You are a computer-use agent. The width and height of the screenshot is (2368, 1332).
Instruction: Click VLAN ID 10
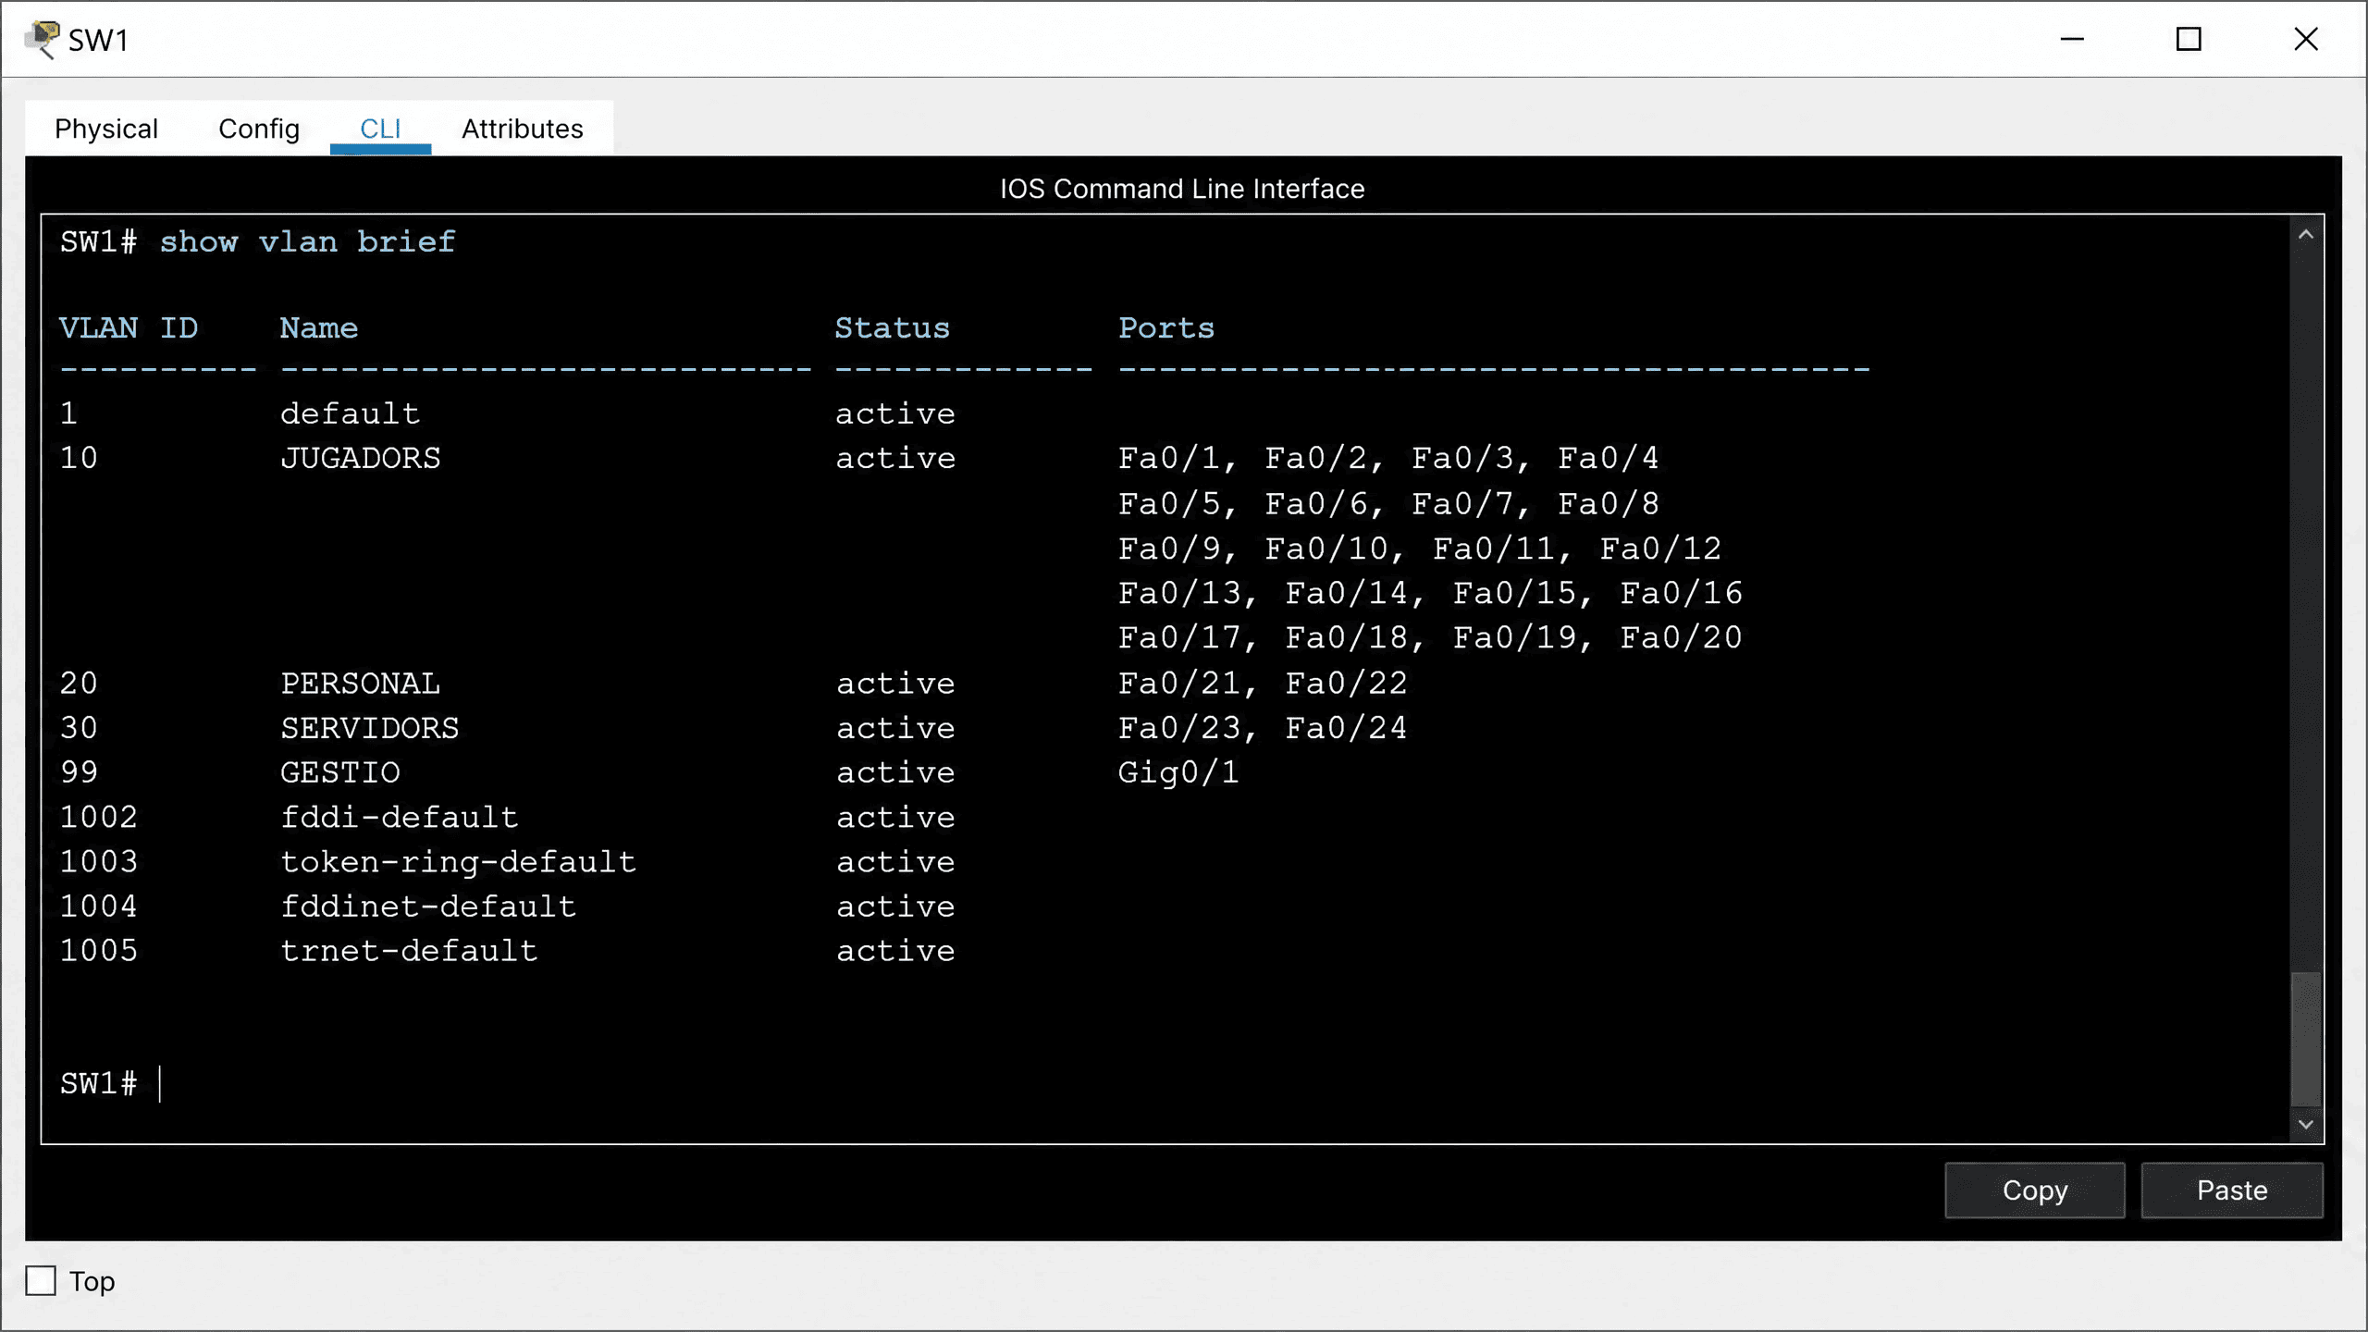click(x=79, y=458)
